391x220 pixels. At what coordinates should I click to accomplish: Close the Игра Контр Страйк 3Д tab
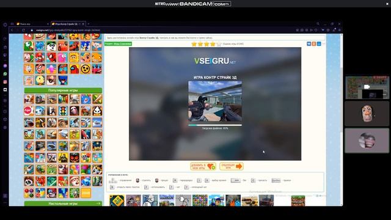[83, 24]
